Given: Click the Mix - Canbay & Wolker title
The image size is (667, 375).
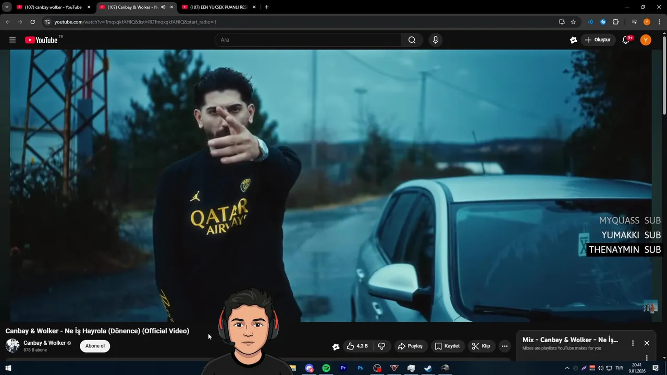Looking at the screenshot, I should coord(570,340).
